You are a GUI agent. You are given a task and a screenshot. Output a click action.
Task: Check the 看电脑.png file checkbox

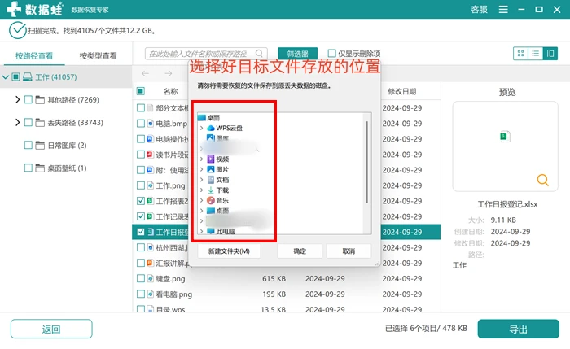141,294
